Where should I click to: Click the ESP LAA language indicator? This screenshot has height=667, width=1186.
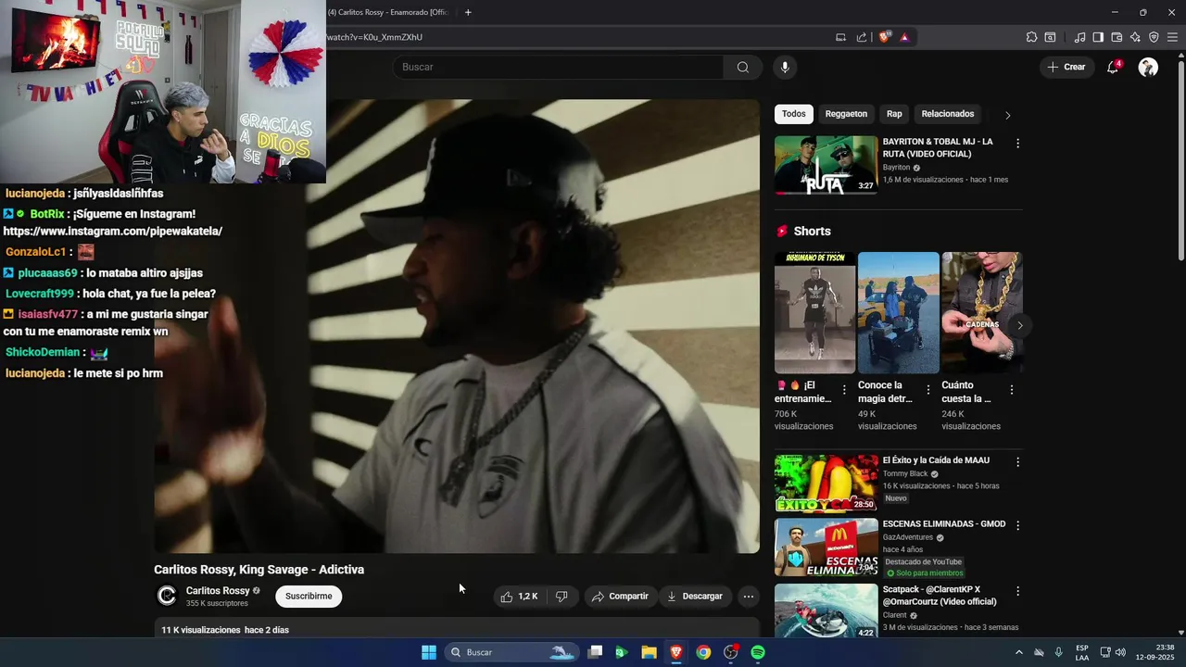pyautogui.click(x=1082, y=652)
